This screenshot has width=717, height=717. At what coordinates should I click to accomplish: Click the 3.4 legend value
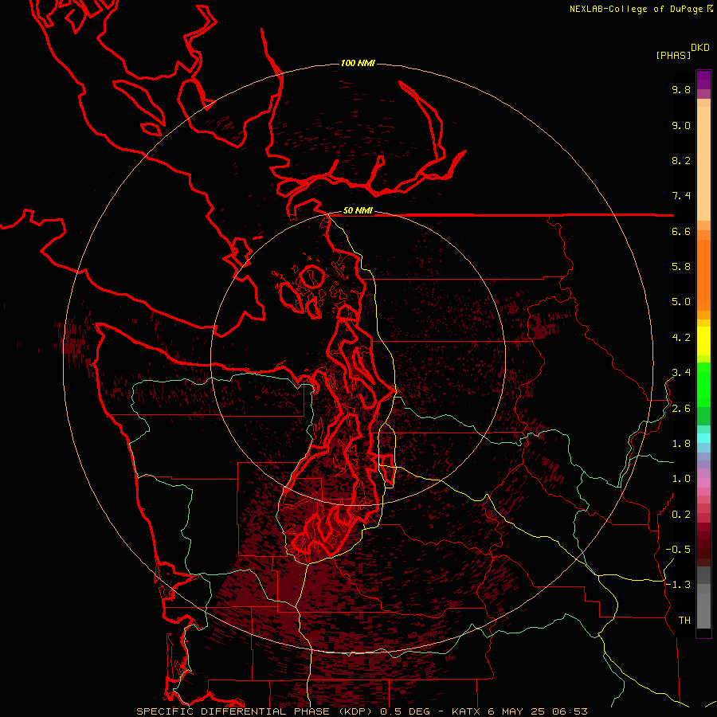pyautogui.click(x=681, y=373)
